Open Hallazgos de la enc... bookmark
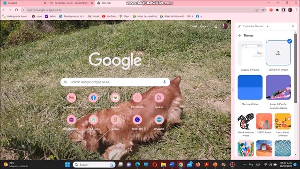Viewport: 300px width, 169px height. [15, 16]
